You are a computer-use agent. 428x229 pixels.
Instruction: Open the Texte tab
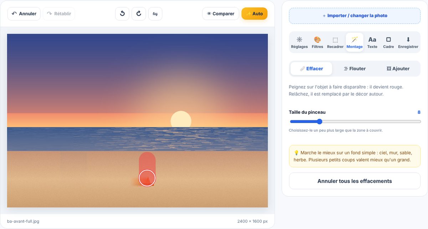(x=372, y=42)
